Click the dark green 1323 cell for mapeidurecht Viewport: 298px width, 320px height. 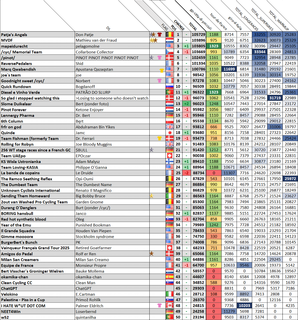(x=214, y=46)
